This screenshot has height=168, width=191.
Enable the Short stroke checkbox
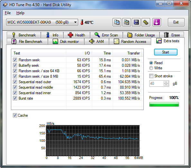point(151,76)
